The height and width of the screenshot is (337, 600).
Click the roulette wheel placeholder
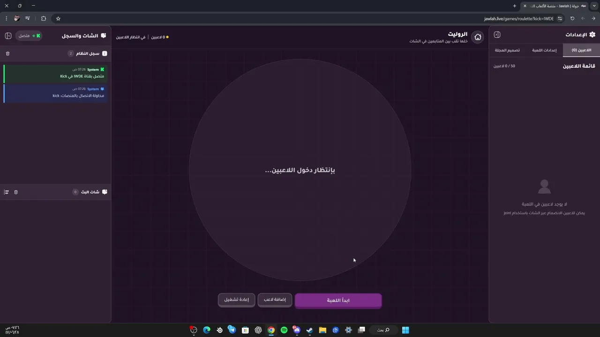(300, 170)
